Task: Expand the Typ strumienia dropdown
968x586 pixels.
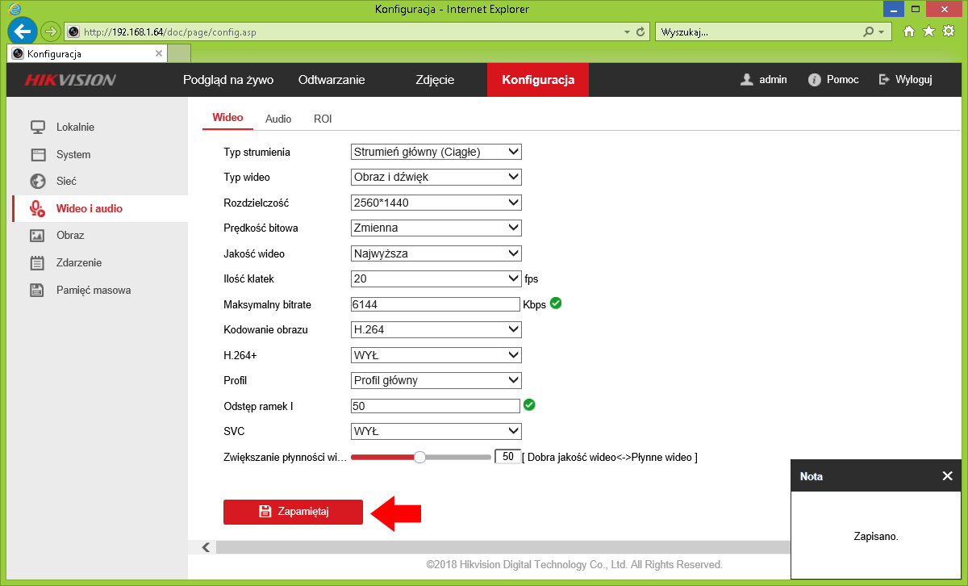Action: click(436, 152)
